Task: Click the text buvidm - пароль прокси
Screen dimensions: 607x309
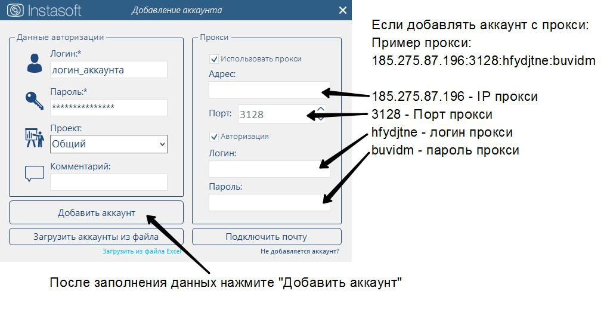Action: click(x=445, y=150)
